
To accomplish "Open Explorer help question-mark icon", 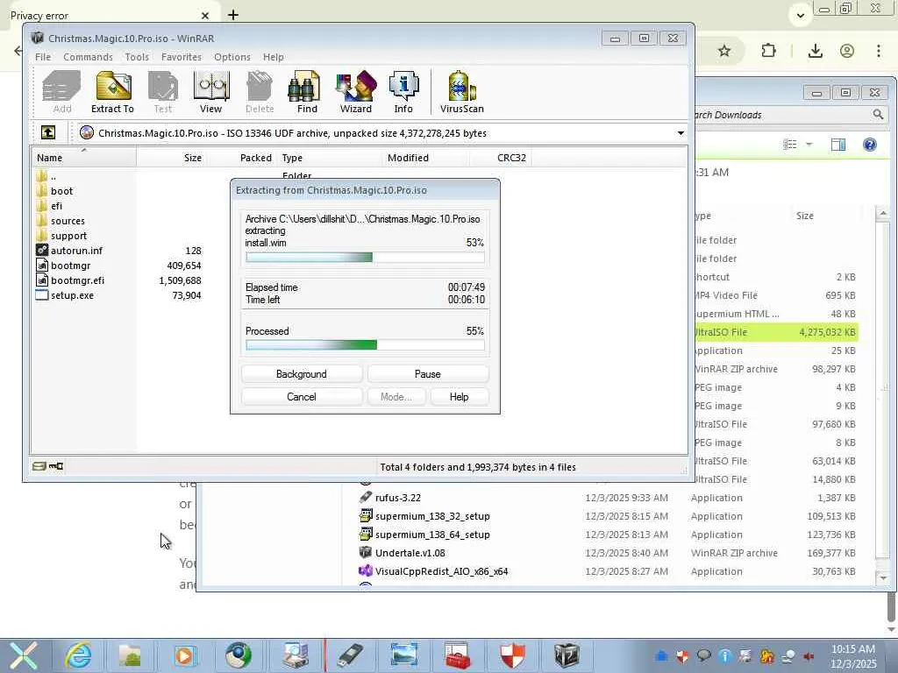I will (x=869, y=145).
